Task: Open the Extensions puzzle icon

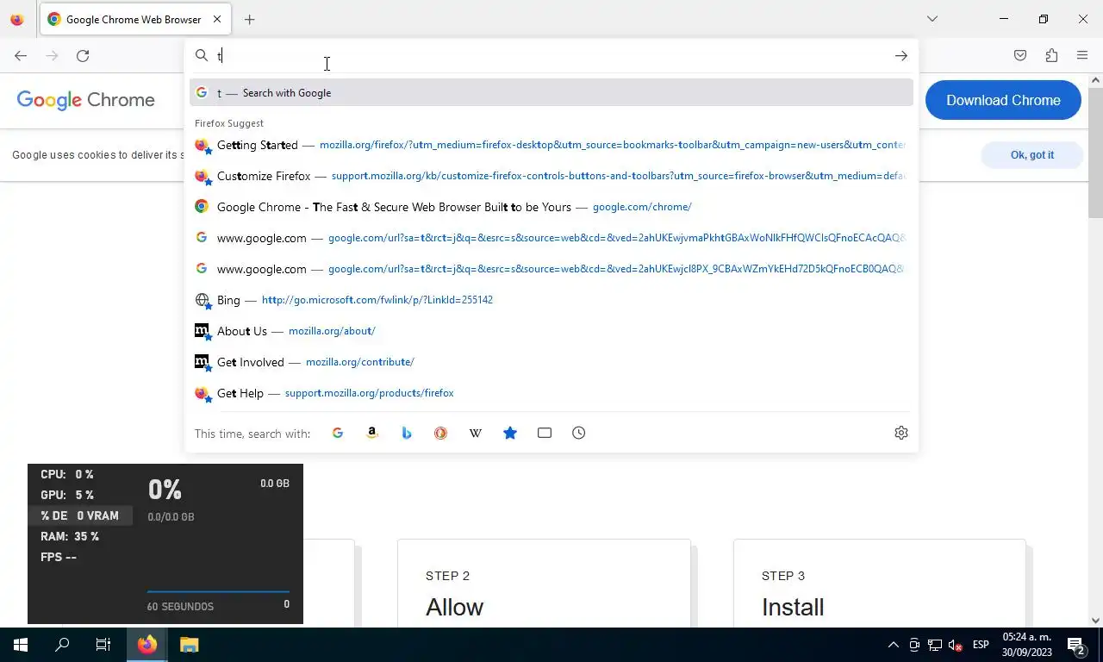Action: [1051, 56]
